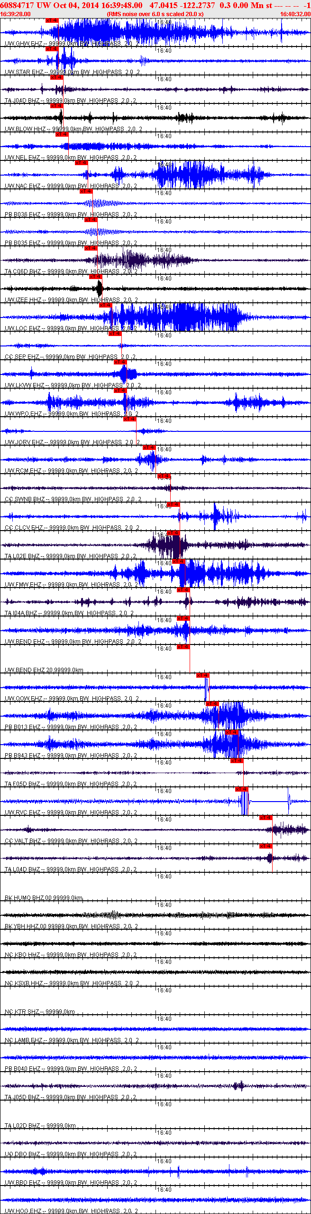Viewport: 311px width, 1214px height.
Task: Select the pick marker on UW.OOW trace
Action: click(202, 675)
